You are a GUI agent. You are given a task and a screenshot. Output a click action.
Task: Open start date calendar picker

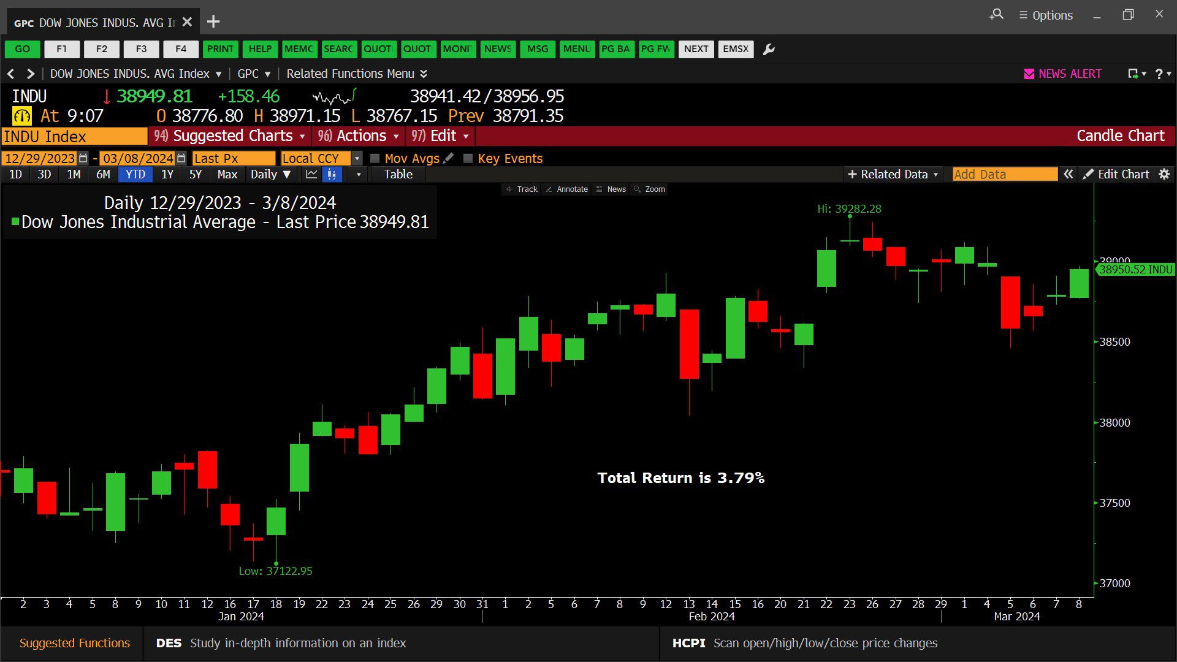(x=83, y=158)
